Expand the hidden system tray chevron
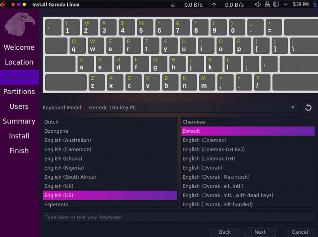This screenshot has height=237, width=318. tap(285, 4)
